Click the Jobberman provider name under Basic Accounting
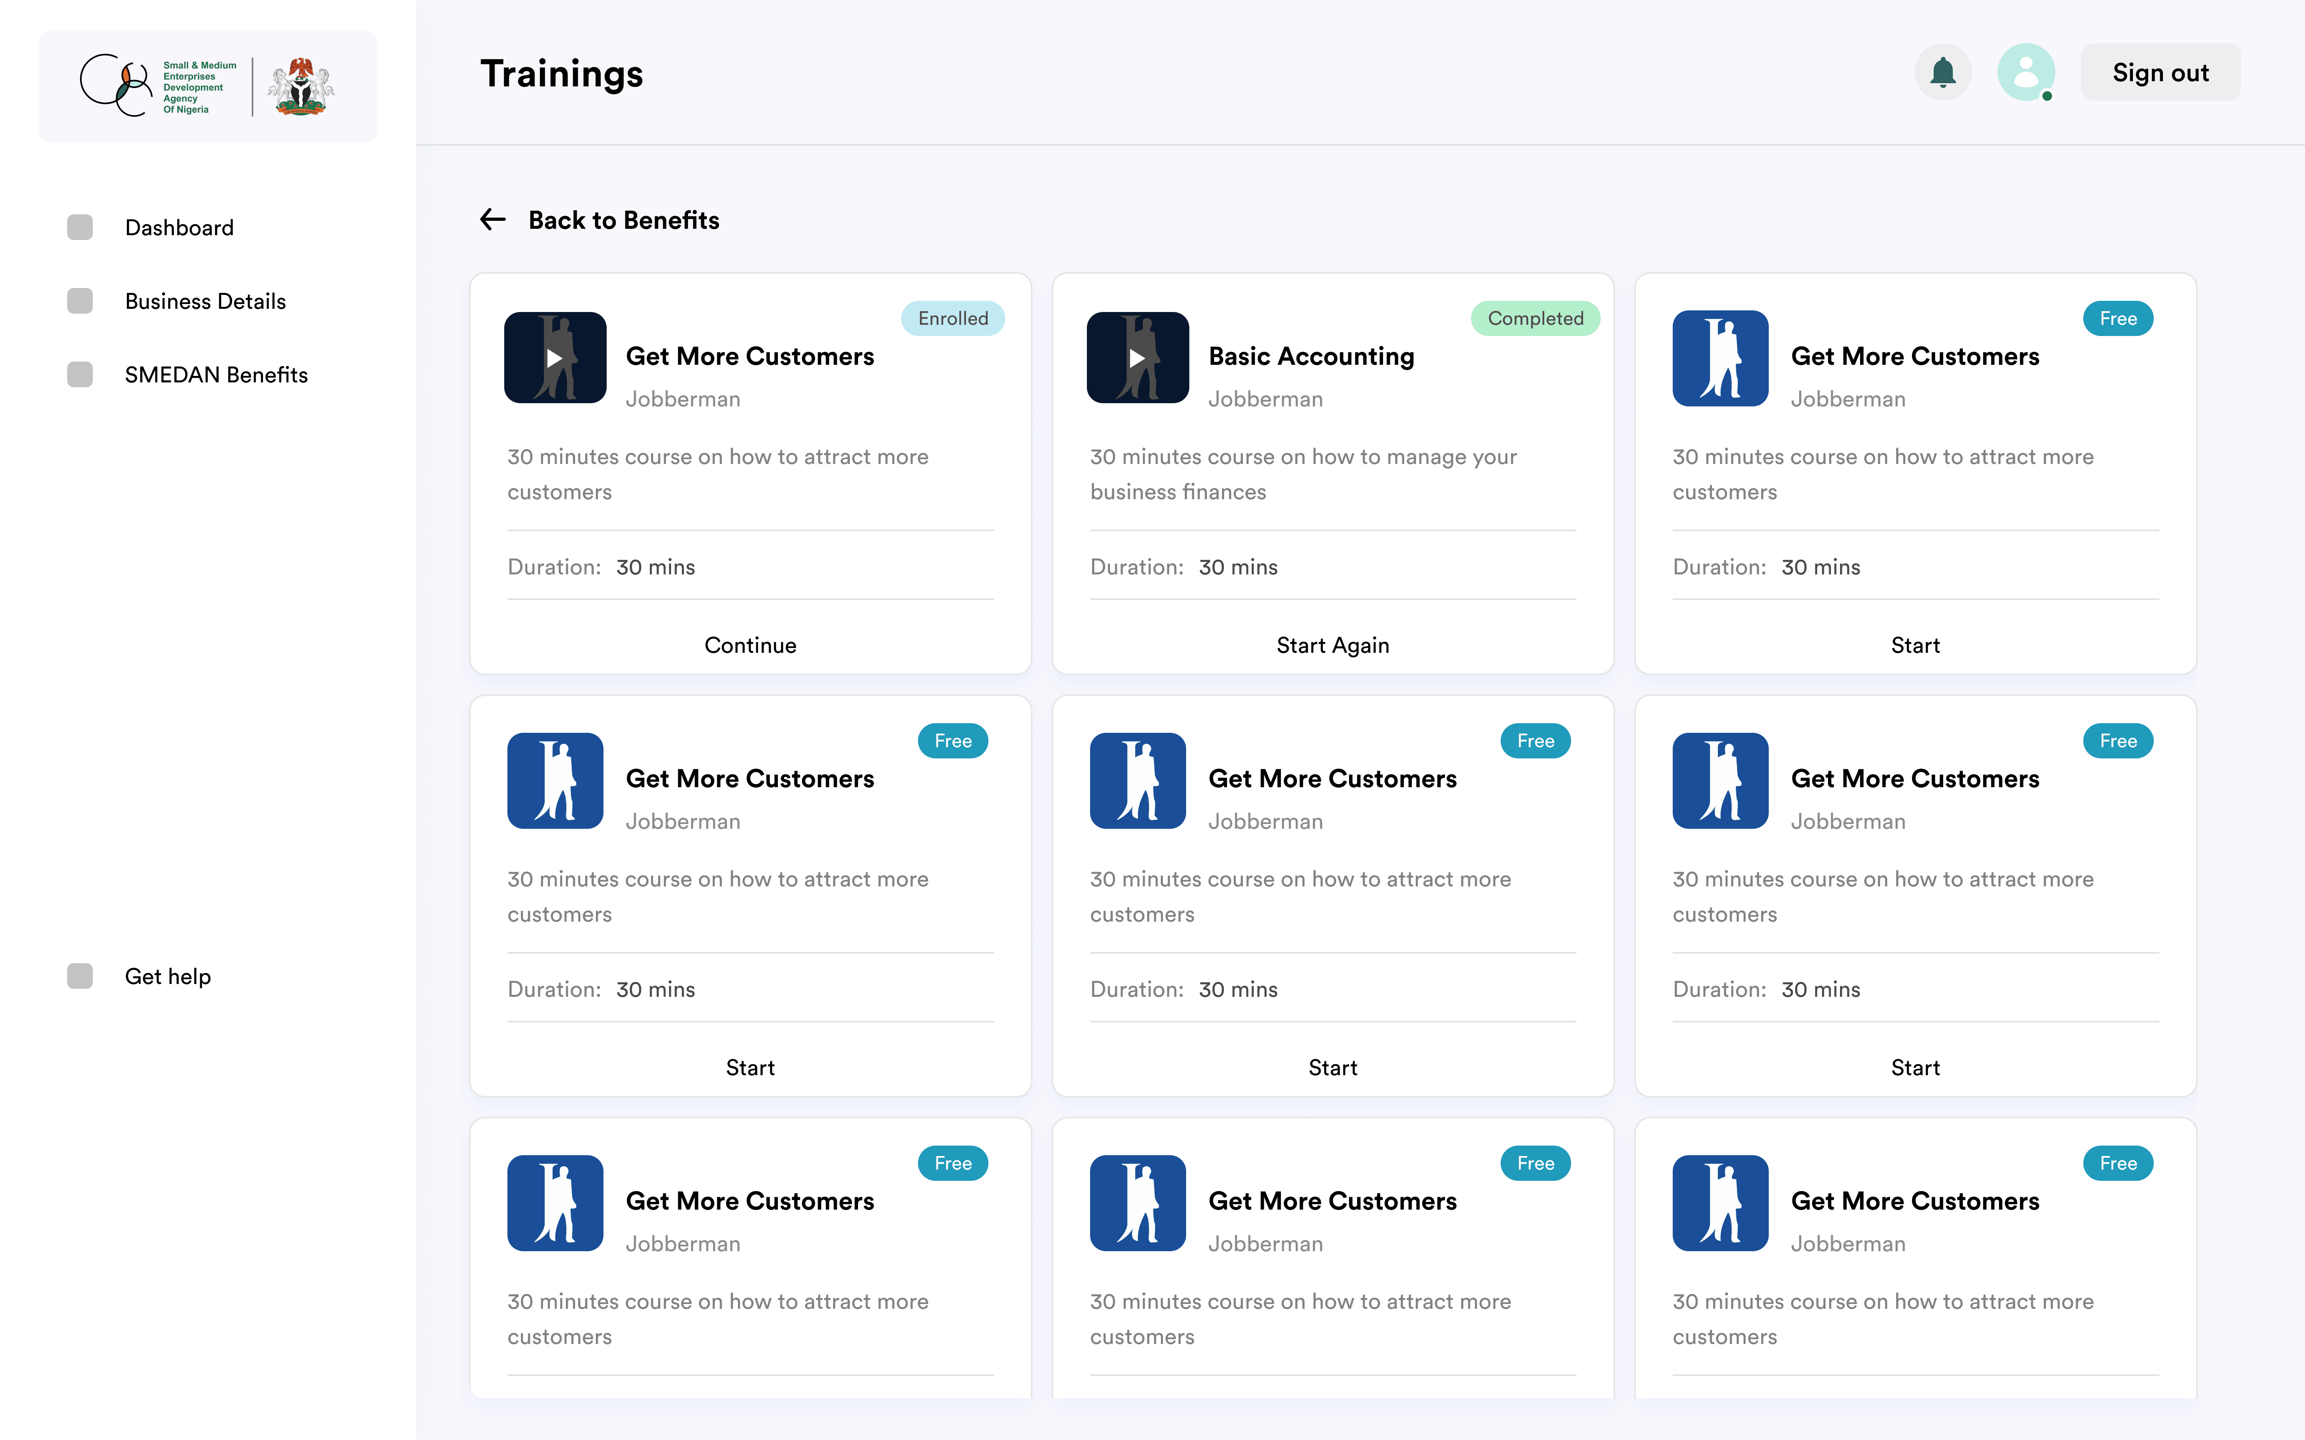 coord(1265,399)
